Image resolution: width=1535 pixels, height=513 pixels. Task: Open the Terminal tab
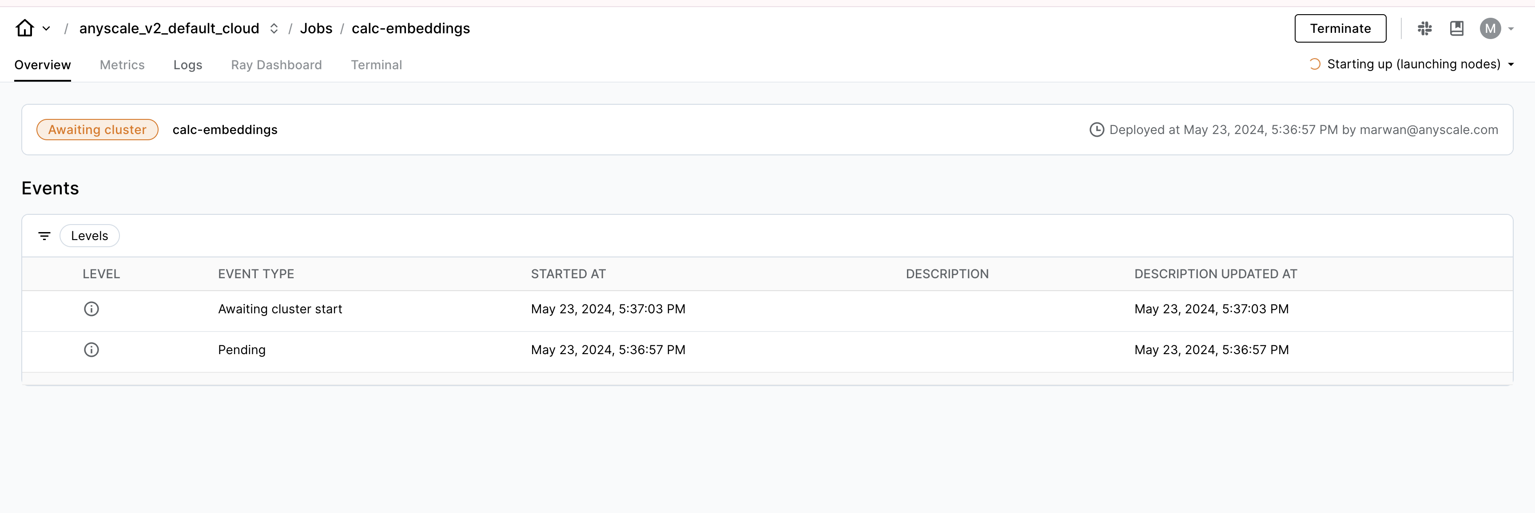pos(376,65)
